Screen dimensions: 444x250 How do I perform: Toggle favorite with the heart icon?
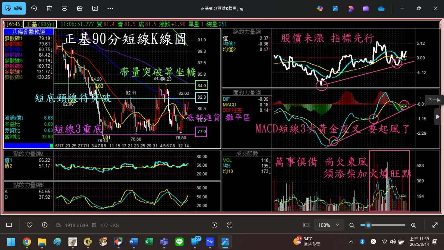point(29,225)
